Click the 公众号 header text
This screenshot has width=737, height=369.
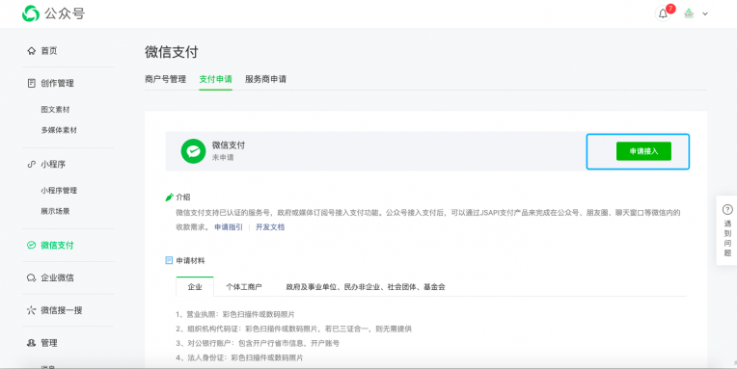coord(65,13)
